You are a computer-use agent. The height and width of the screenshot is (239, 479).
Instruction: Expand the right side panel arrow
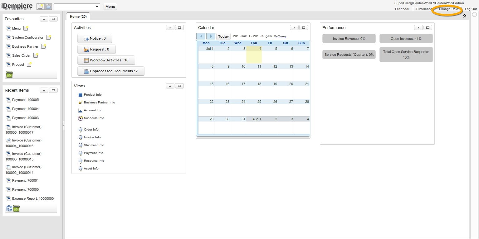474,15
